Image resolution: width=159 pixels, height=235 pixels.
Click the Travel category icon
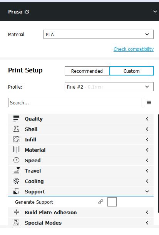coord(16,170)
